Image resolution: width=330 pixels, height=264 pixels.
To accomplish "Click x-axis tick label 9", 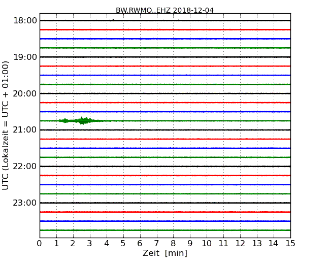I will pyautogui.click(x=190, y=243).
